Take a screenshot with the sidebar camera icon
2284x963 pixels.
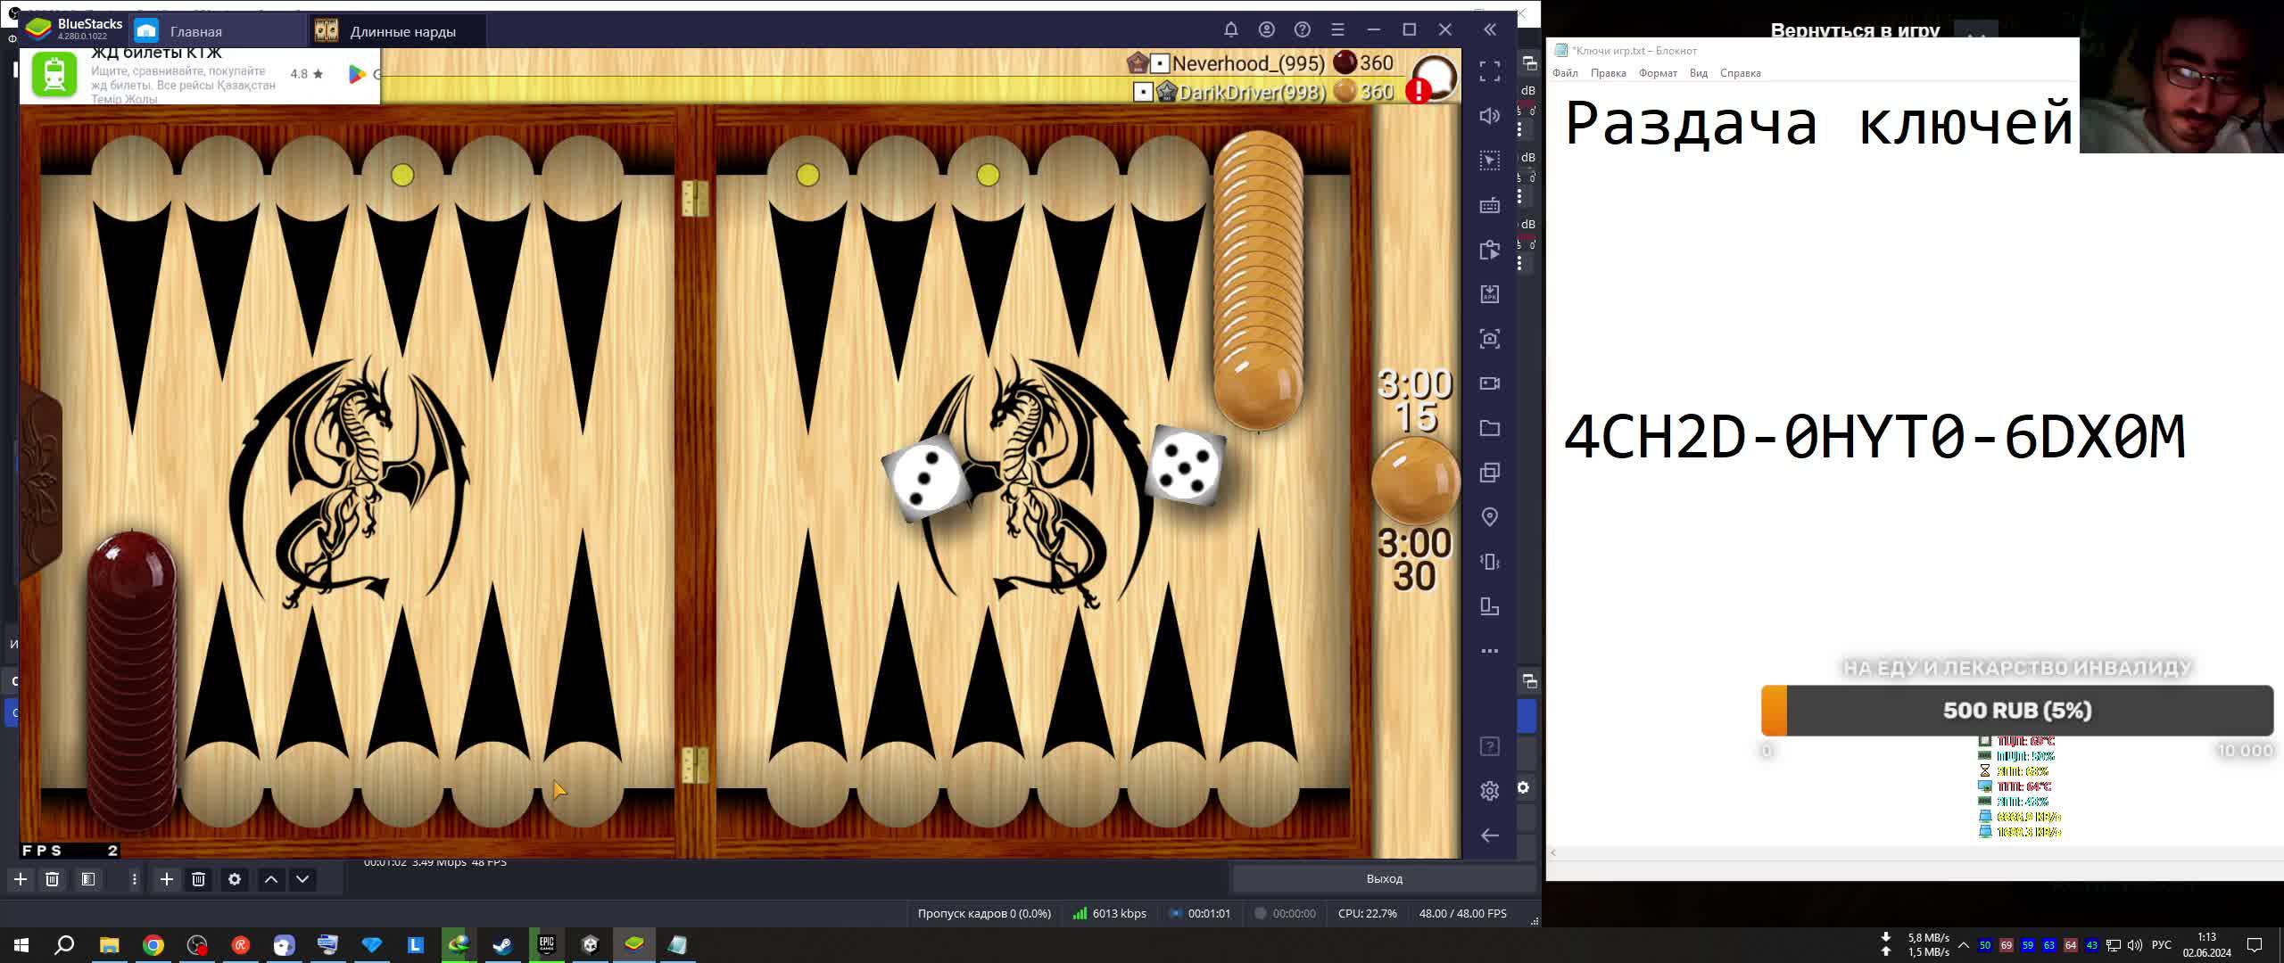1489,339
